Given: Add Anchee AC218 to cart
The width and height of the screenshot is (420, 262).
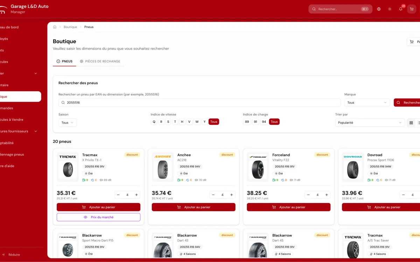Looking at the screenshot, I should [194, 207].
